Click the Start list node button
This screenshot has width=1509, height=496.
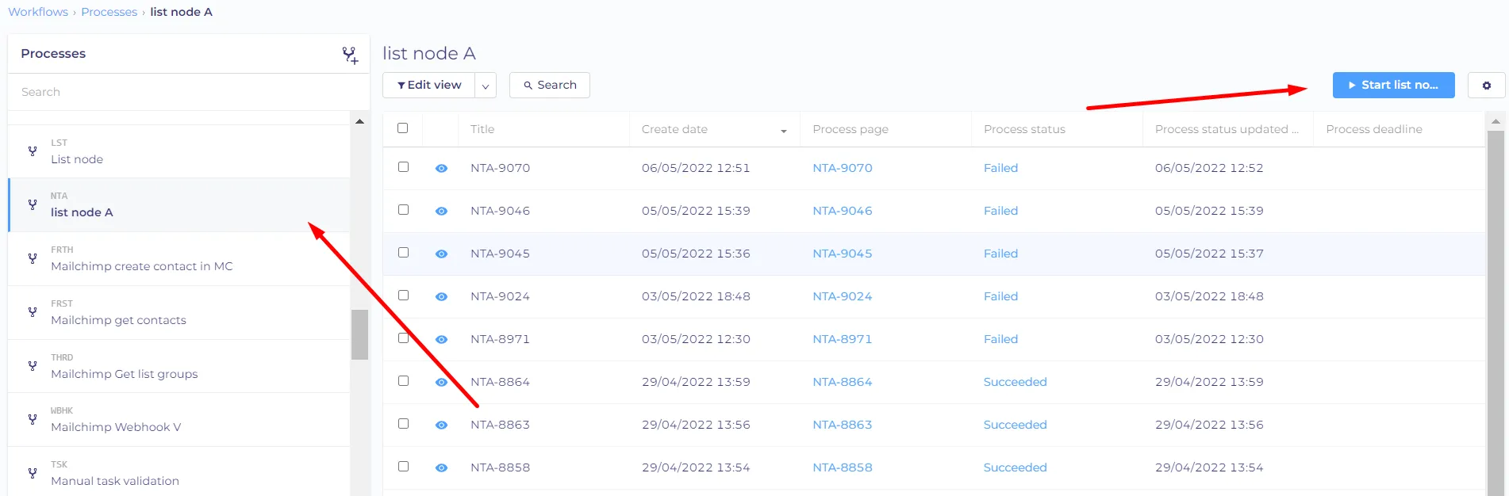click(1393, 85)
